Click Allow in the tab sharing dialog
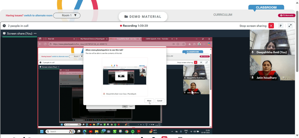Image resolution: width=299 pixels, height=138 pixels. click(149, 101)
